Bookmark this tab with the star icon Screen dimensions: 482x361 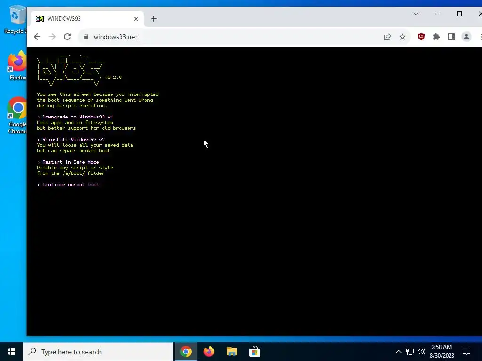click(x=402, y=37)
